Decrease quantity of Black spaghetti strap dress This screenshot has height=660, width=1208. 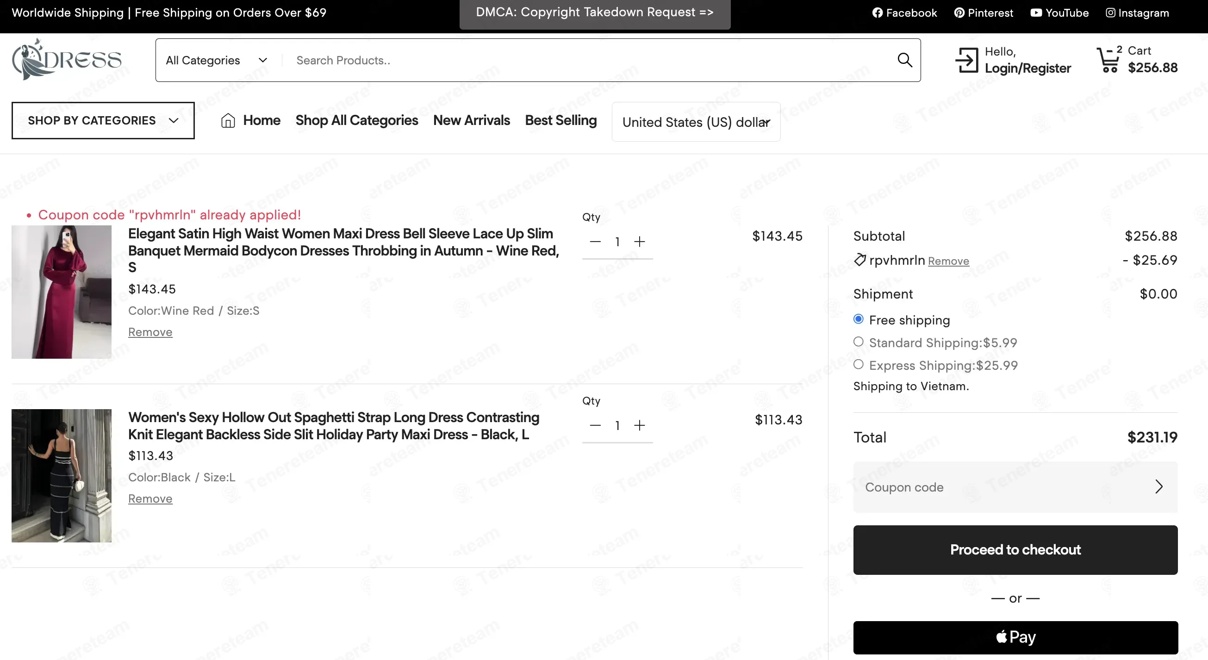click(595, 425)
